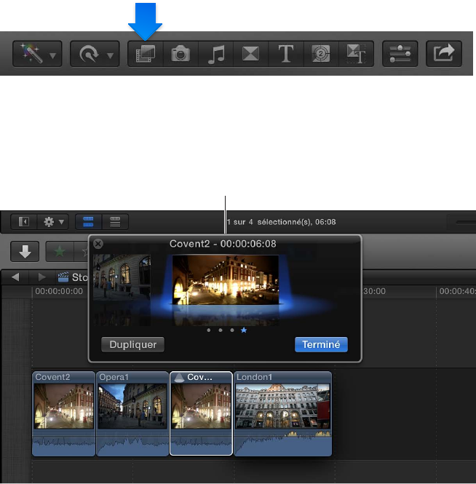Open the Generators browser
476x484 pixels.
click(x=321, y=54)
